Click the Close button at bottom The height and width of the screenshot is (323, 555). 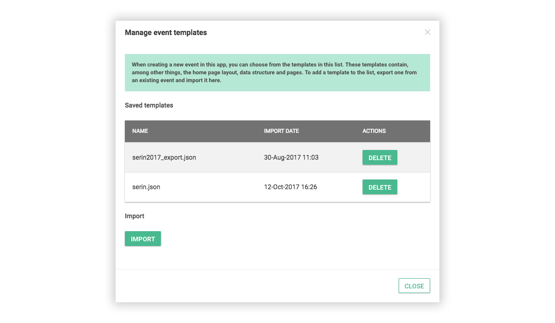click(x=414, y=286)
